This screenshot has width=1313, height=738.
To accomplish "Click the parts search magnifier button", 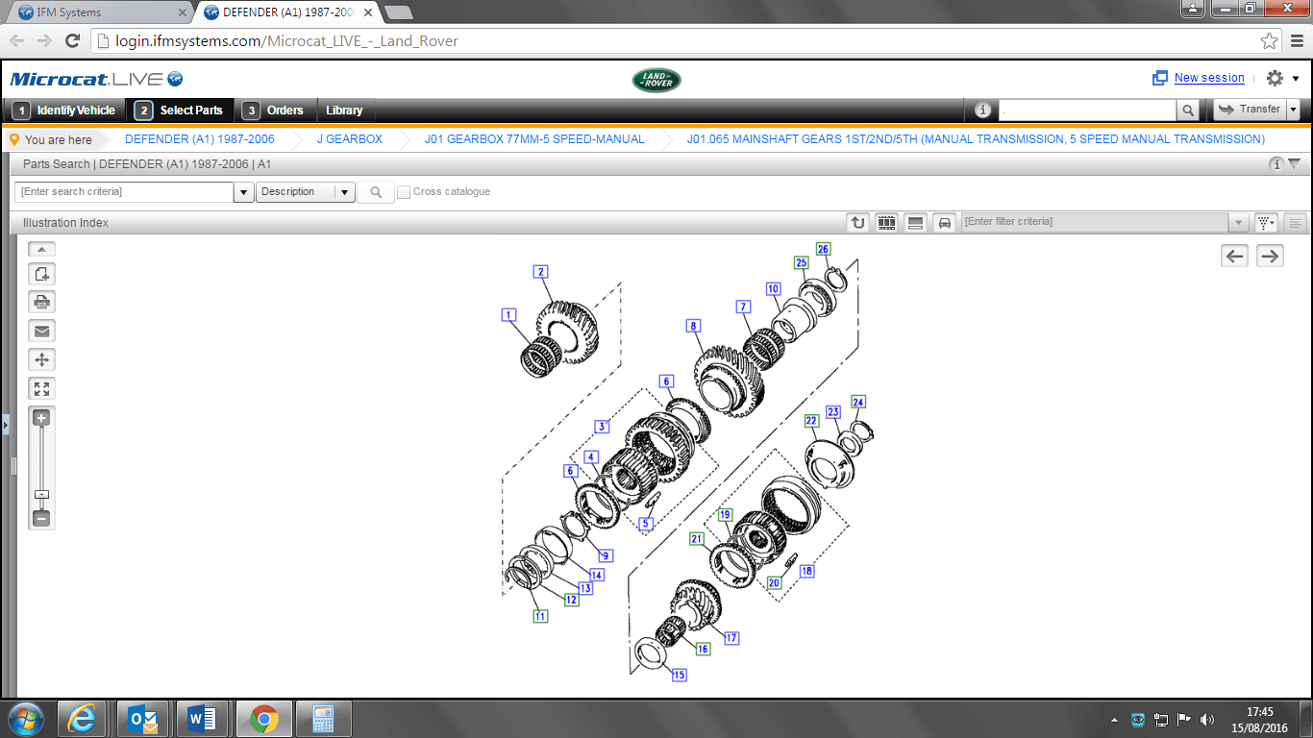I will click(376, 192).
